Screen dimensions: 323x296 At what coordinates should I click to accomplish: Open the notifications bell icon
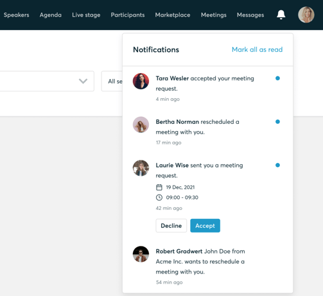point(281,15)
